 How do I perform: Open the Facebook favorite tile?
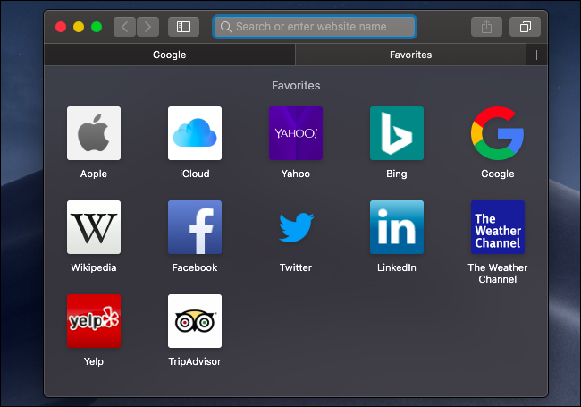tap(195, 227)
